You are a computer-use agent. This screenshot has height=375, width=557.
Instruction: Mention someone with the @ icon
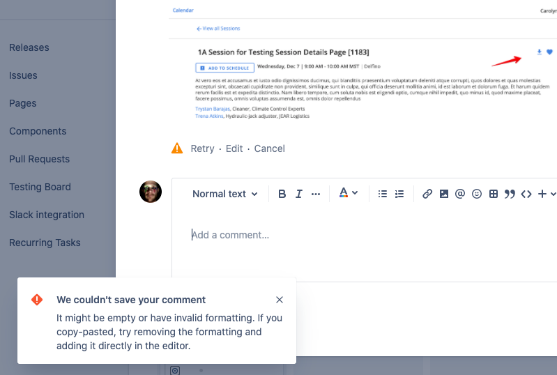tap(460, 194)
